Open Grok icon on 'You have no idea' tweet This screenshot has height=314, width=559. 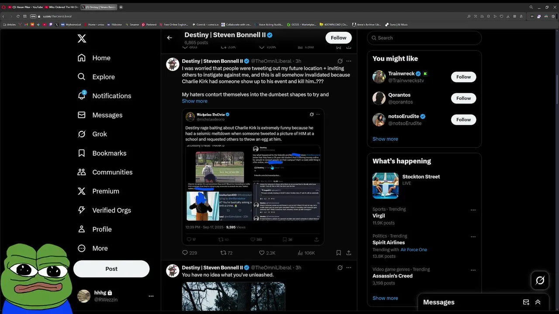click(x=340, y=268)
